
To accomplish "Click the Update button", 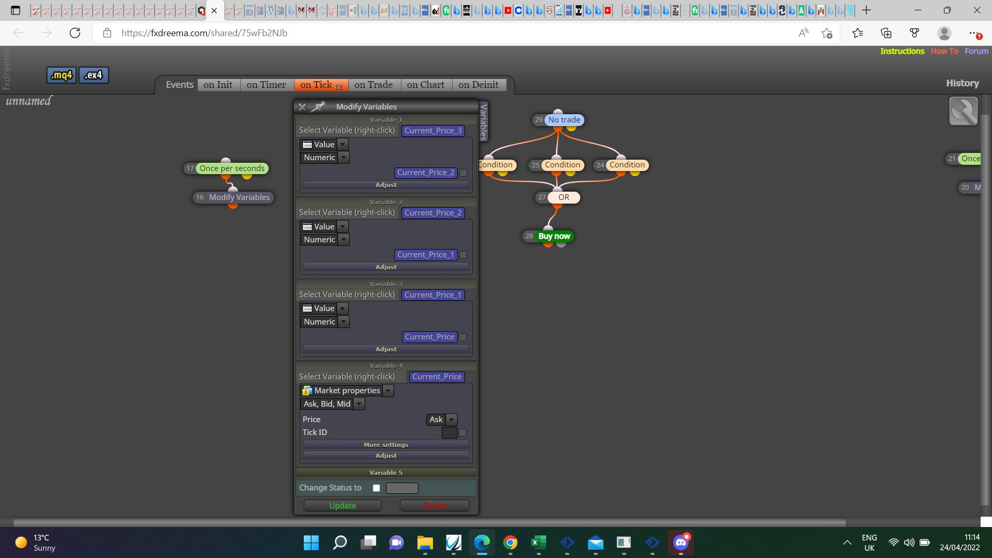I will [x=343, y=506].
